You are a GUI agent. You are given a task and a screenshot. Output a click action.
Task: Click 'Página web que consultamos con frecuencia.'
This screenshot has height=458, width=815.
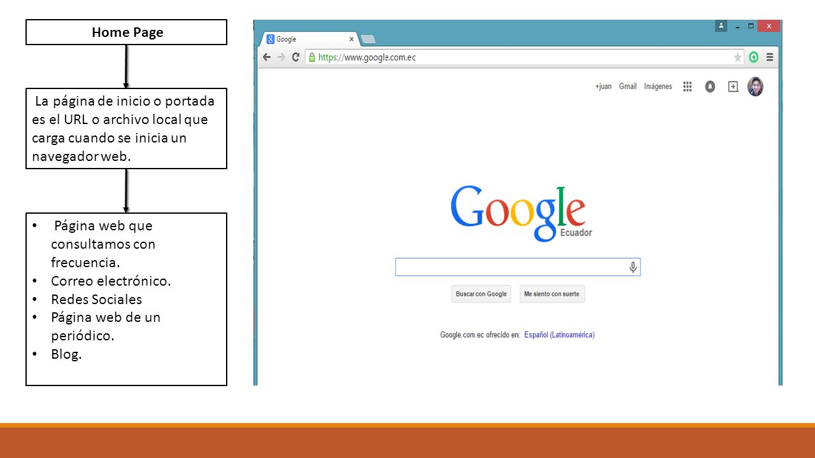coord(103,244)
